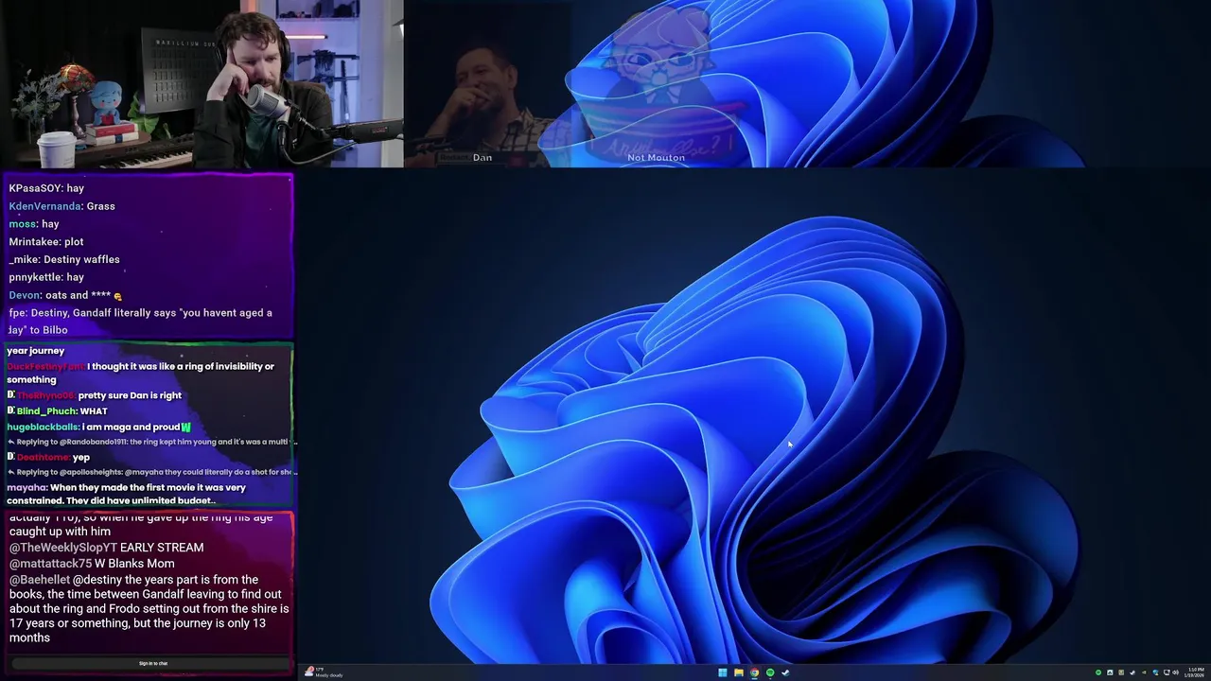Click username mayaha in chat
The width and height of the screenshot is (1211, 681).
point(26,488)
